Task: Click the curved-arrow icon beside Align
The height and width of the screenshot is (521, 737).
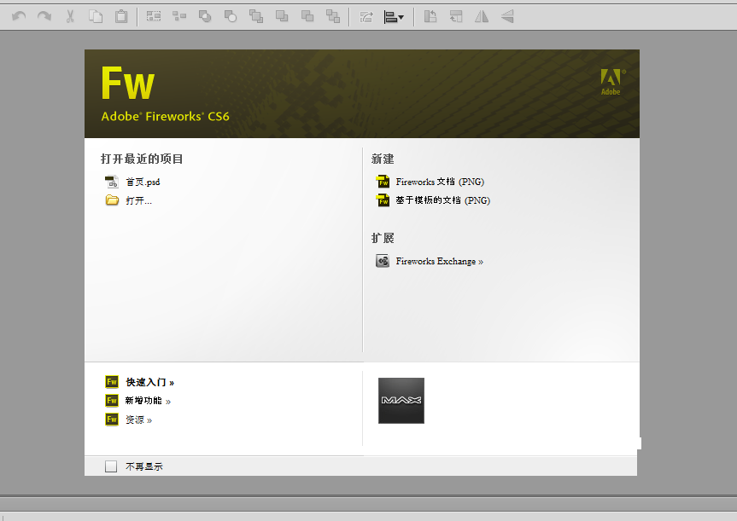Action: point(366,17)
